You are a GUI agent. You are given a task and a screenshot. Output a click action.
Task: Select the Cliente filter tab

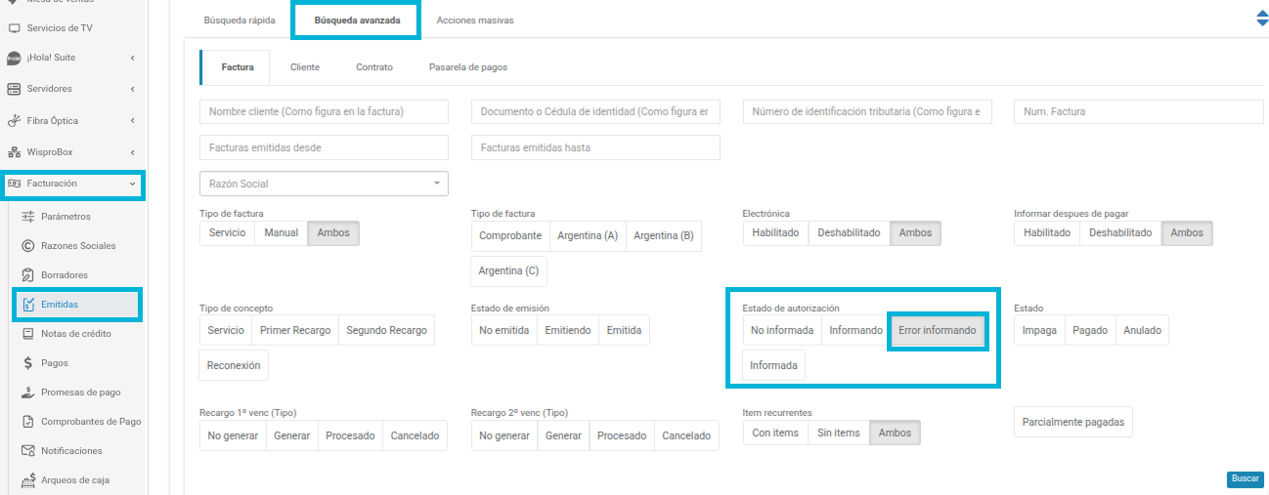coord(305,67)
